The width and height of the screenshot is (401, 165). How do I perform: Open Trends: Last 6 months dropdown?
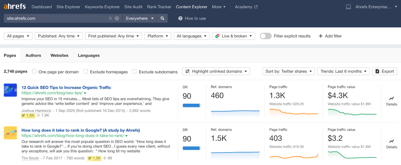[x=343, y=71]
